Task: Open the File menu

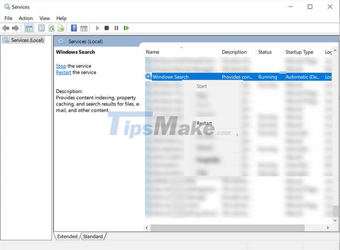Action: pyautogui.click(x=8, y=18)
